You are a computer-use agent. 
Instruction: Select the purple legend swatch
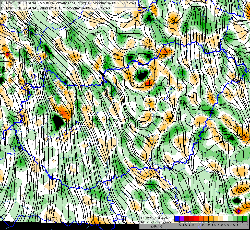182,218
